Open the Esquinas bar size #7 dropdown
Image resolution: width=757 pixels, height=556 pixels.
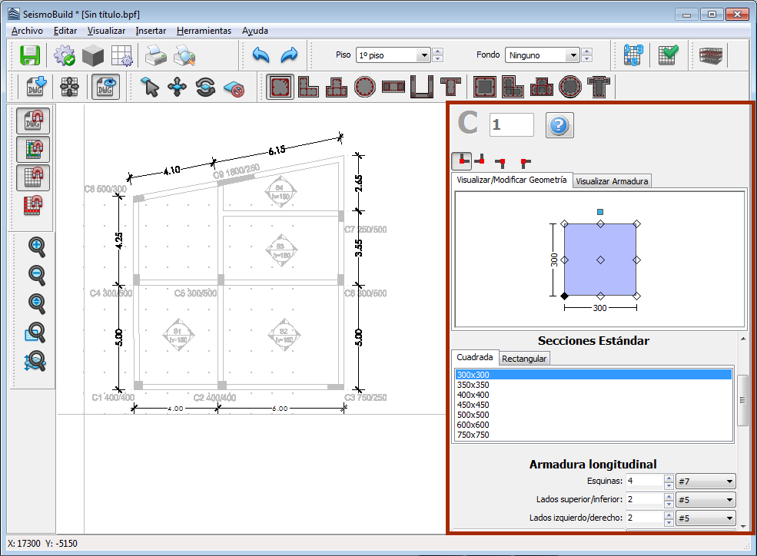(705, 482)
